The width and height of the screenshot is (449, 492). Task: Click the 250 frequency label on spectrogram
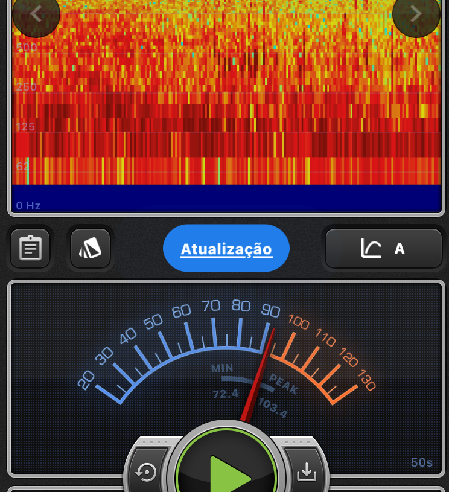point(26,87)
